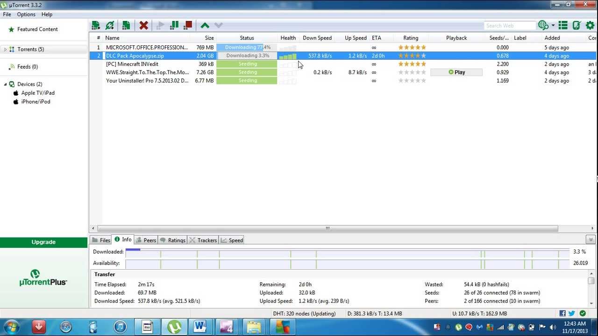The width and height of the screenshot is (598, 336).
Task: Switch to the Trackers tab
Action: tap(203, 240)
